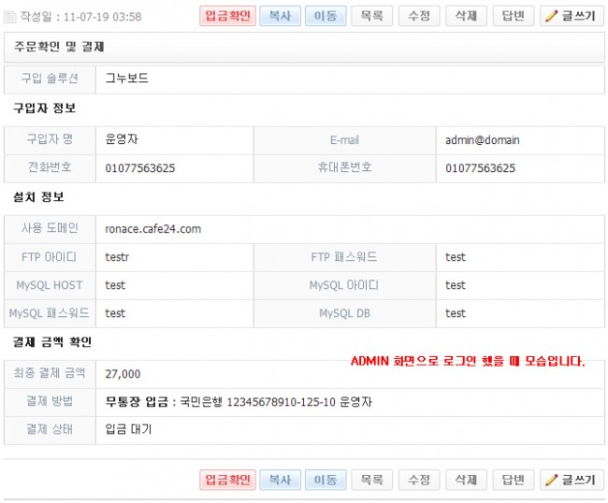Reply using the top 답변 button
The image size is (608, 503).
[x=513, y=16]
